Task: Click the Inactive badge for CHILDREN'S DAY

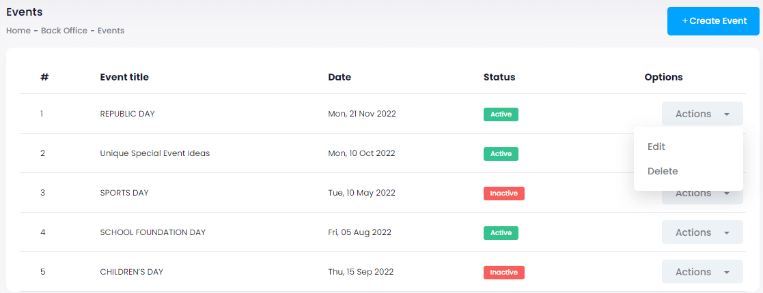Action: 503,273
